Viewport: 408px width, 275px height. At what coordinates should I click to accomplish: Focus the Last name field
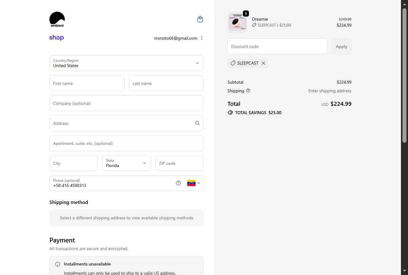[166, 83]
